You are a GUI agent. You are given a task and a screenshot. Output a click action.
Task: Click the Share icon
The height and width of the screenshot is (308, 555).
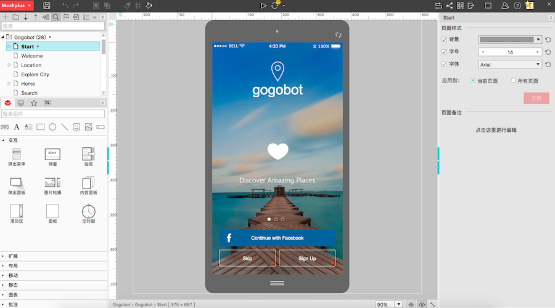tap(450, 6)
